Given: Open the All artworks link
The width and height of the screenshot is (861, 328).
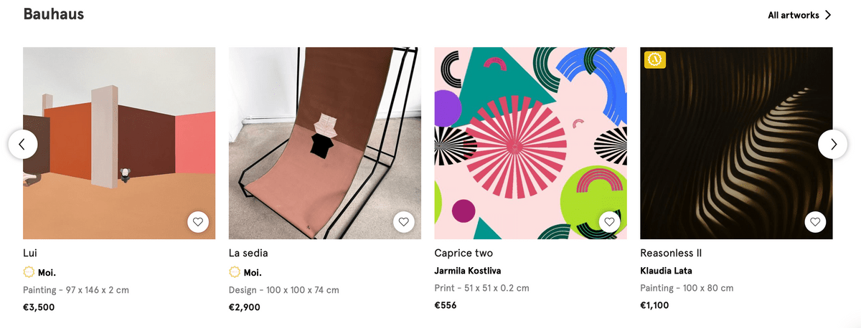Looking at the screenshot, I should 793,15.
